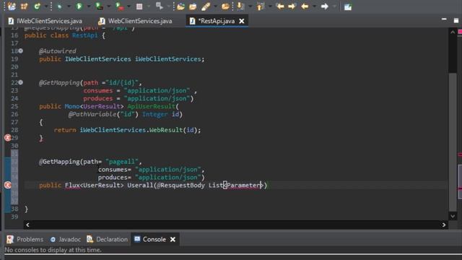Open the Search dropdown arrow beside pen icon
This screenshot has height=260, width=462.
215,6
